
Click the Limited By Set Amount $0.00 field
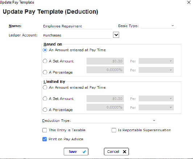(x=105, y=98)
